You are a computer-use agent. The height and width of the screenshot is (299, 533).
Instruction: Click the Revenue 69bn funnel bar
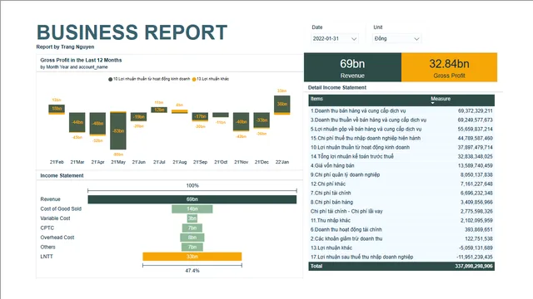[192, 199]
